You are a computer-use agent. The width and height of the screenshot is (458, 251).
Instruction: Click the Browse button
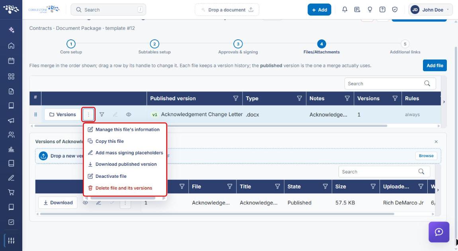[426, 156]
